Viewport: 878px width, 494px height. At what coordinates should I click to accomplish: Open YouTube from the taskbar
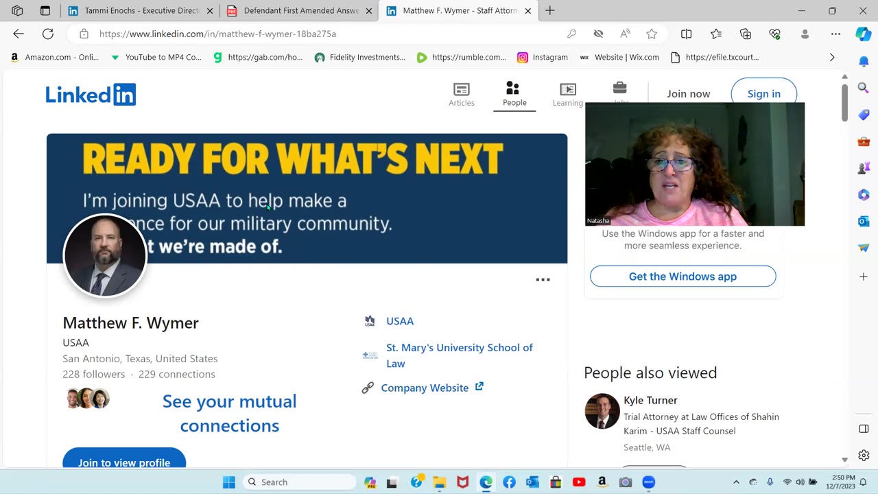coord(579,482)
